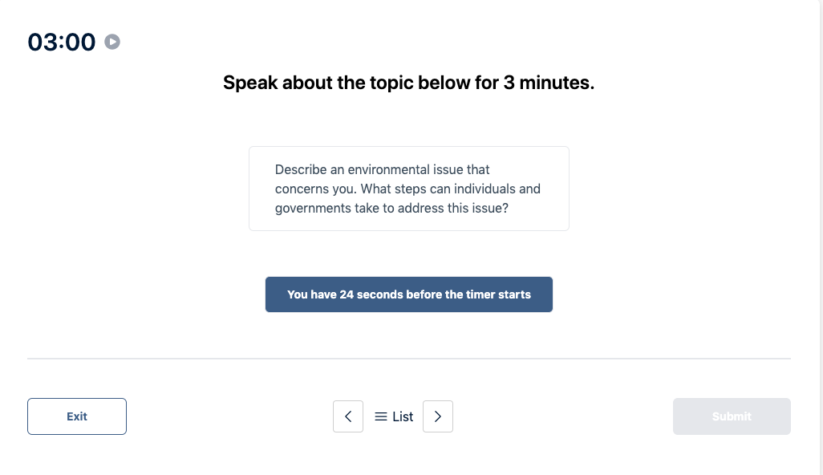Tap the back arrow inside its square button

(x=348, y=416)
